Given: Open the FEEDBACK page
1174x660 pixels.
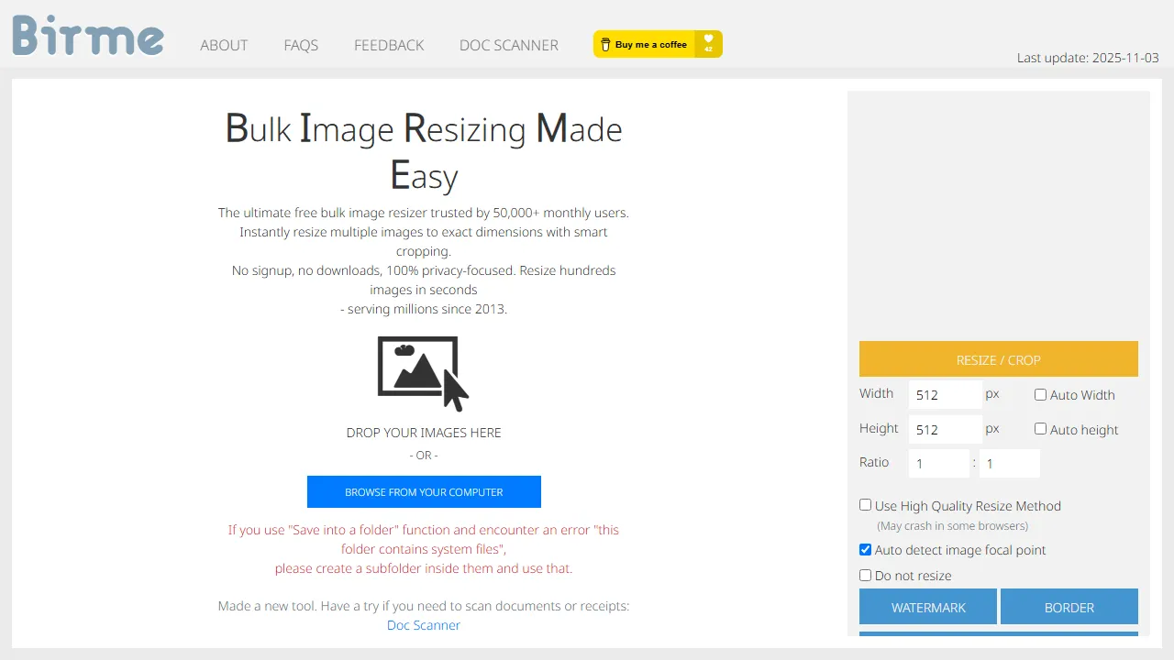Looking at the screenshot, I should pyautogui.click(x=389, y=45).
